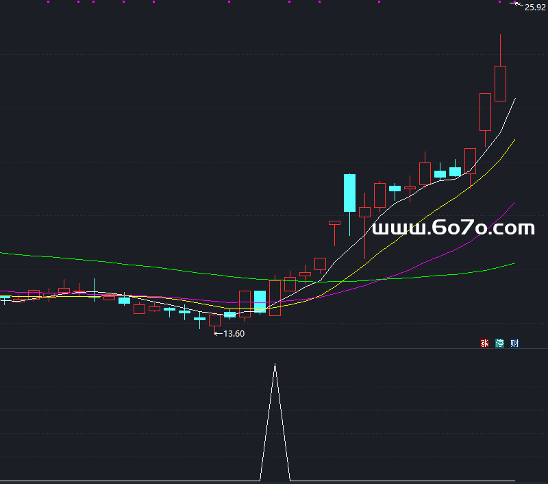Screen dimensions: 548x484
Task: Click the 25.92 high price label
Action: 535,8
